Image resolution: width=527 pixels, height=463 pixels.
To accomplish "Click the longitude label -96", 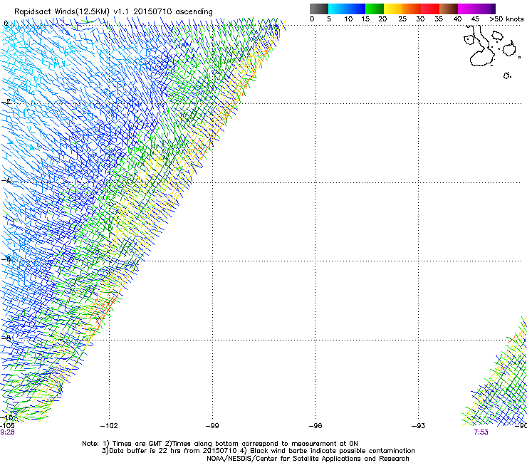I will point(315,426).
